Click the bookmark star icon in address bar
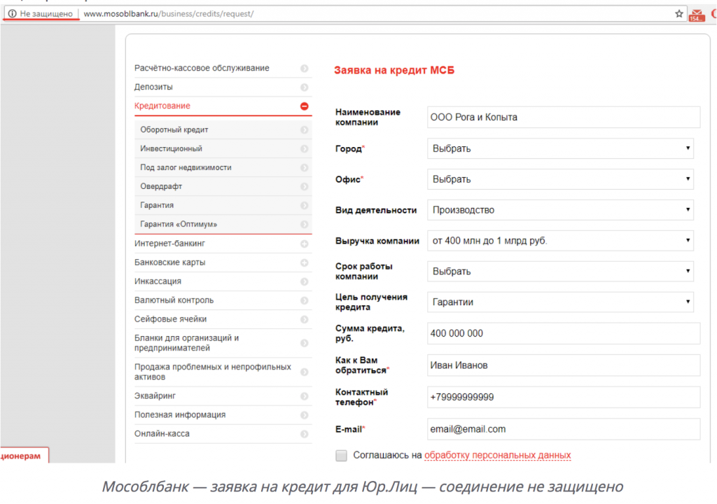The width and height of the screenshot is (717, 504). click(x=679, y=14)
